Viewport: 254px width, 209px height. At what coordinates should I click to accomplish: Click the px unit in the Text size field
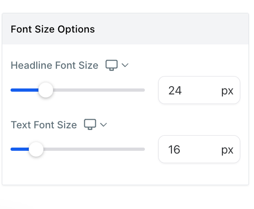[227, 150]
